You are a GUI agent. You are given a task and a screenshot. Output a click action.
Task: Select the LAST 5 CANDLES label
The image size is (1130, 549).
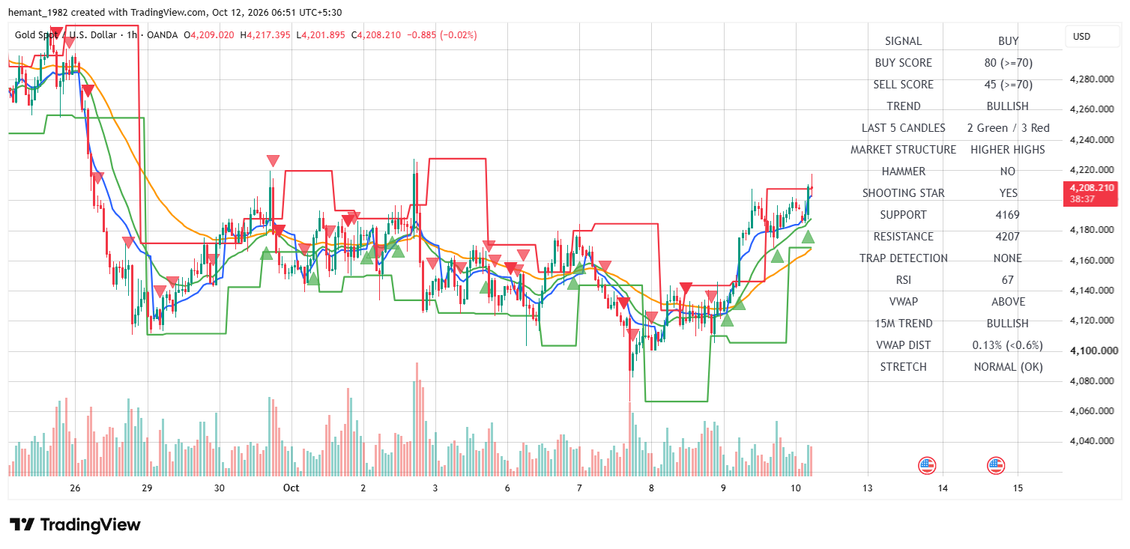pyautogui.click(x=903, y=128)
